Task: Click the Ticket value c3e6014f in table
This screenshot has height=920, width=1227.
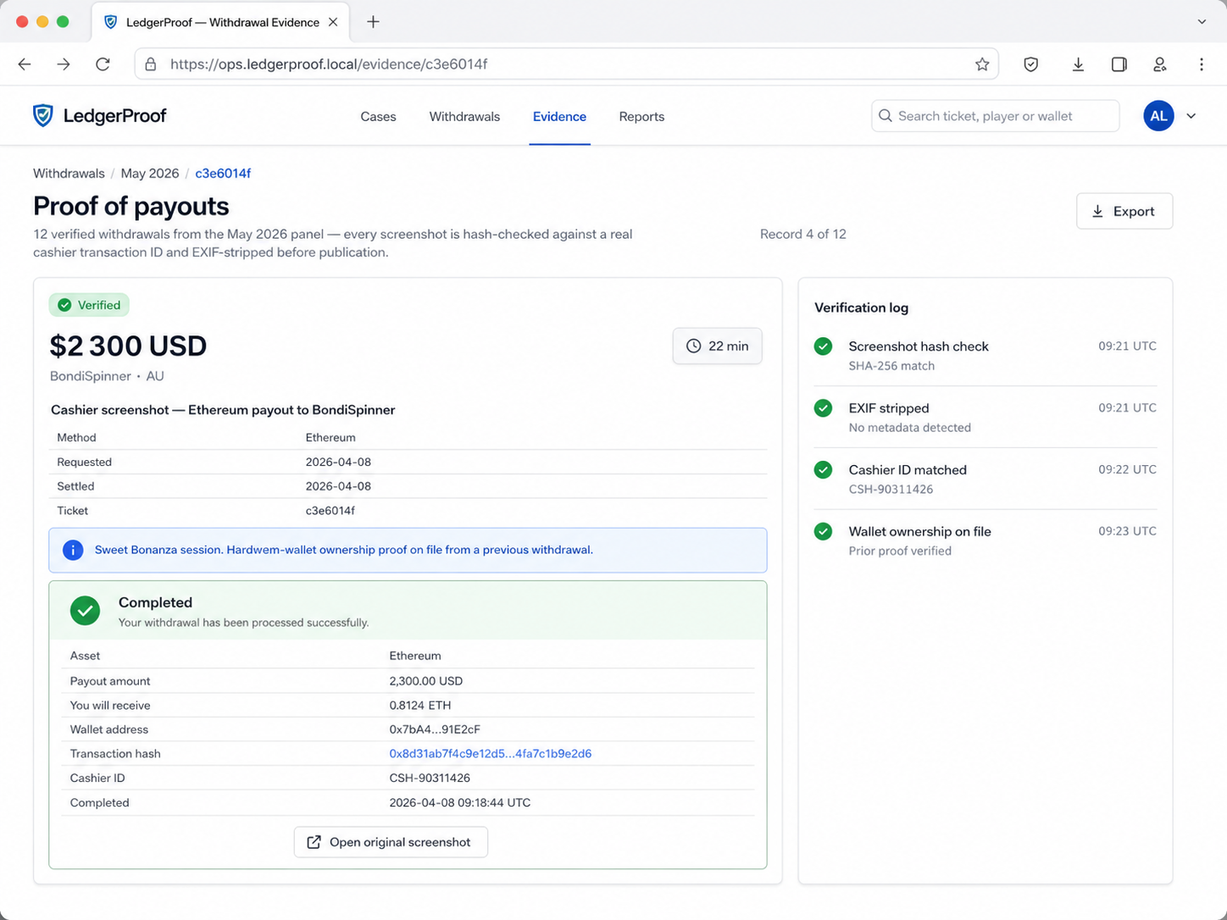Action: [330, 511]
